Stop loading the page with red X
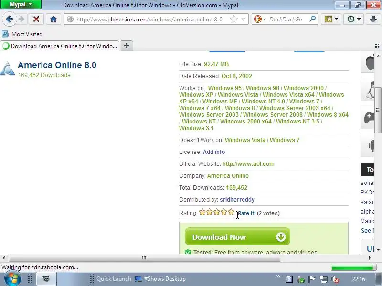Viewport: 382px width, 286px height. [36, 19]
